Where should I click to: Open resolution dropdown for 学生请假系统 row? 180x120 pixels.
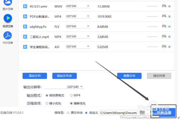(x=78, y=47)
